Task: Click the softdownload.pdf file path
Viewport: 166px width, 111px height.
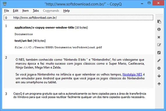Action: [x=58, y=47]
